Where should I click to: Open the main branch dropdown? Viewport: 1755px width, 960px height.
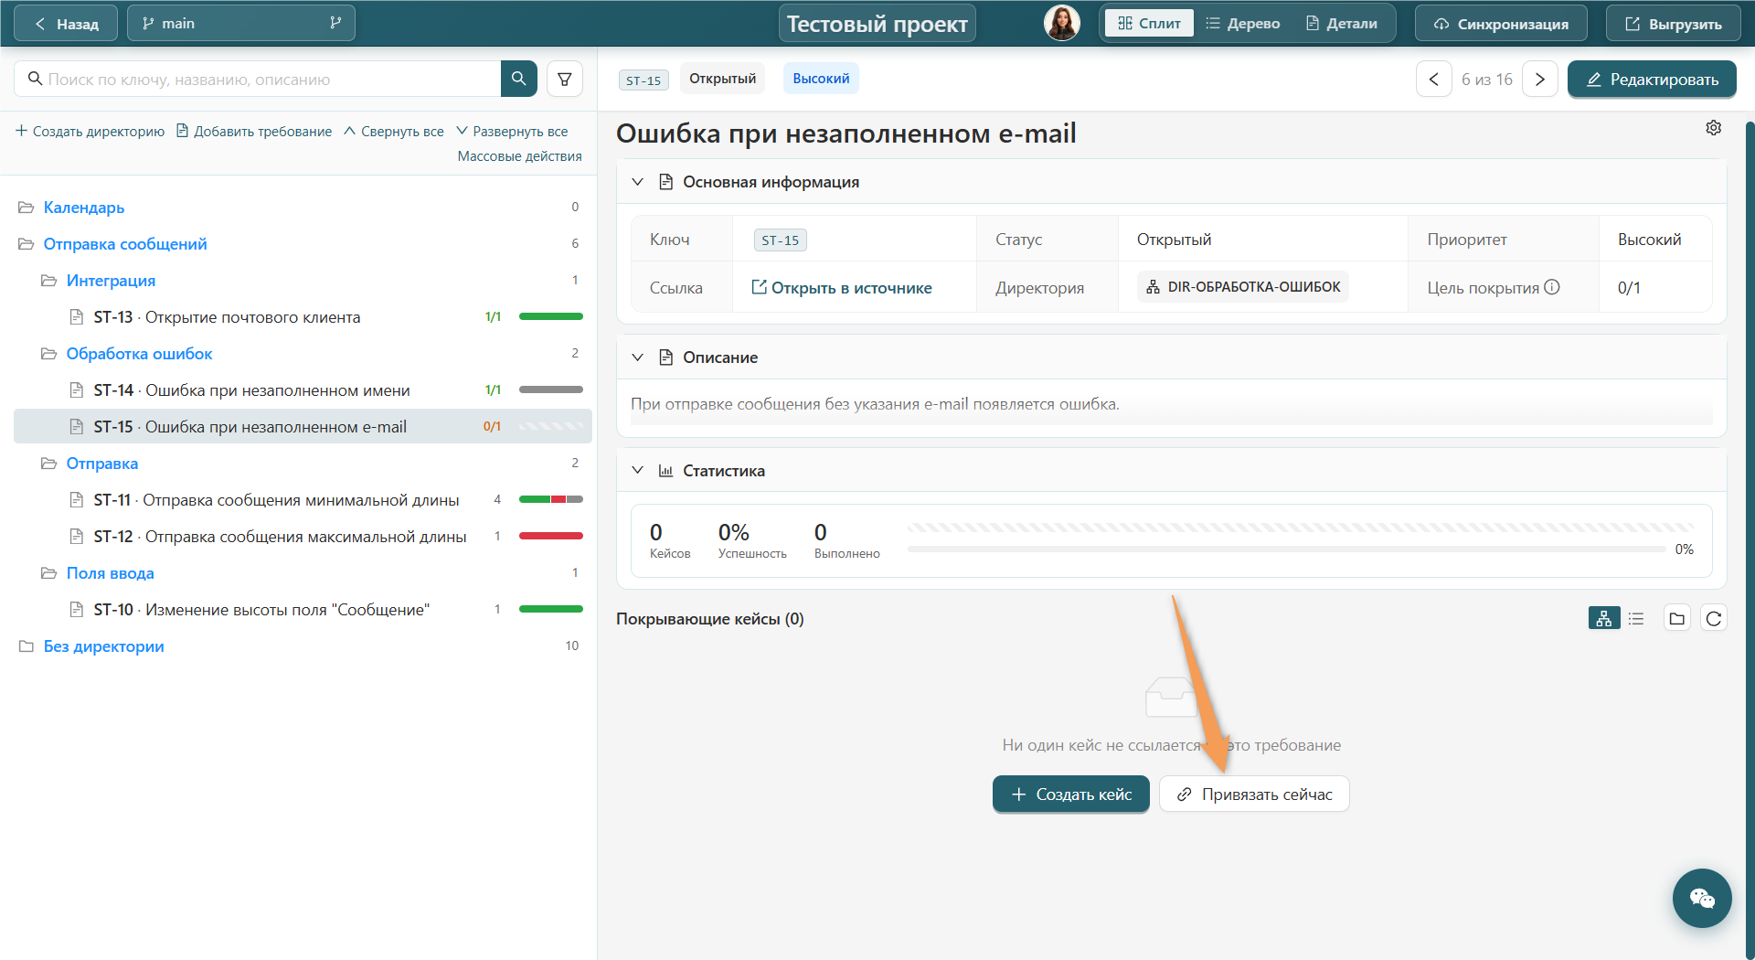click(x=241, y=24)
